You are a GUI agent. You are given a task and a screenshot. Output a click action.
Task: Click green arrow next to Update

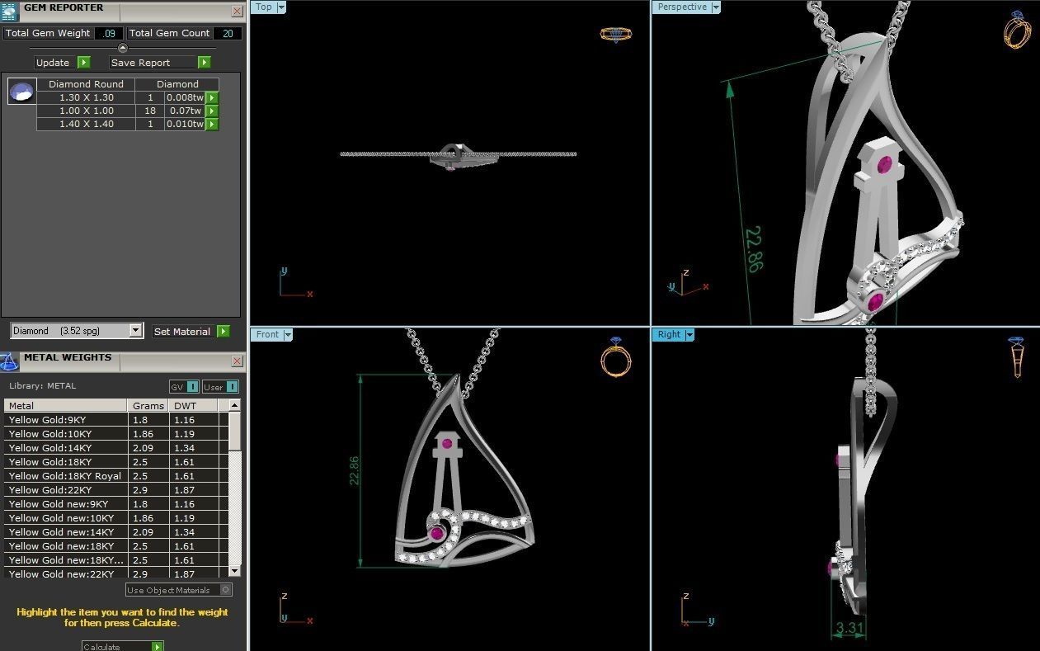83,63
